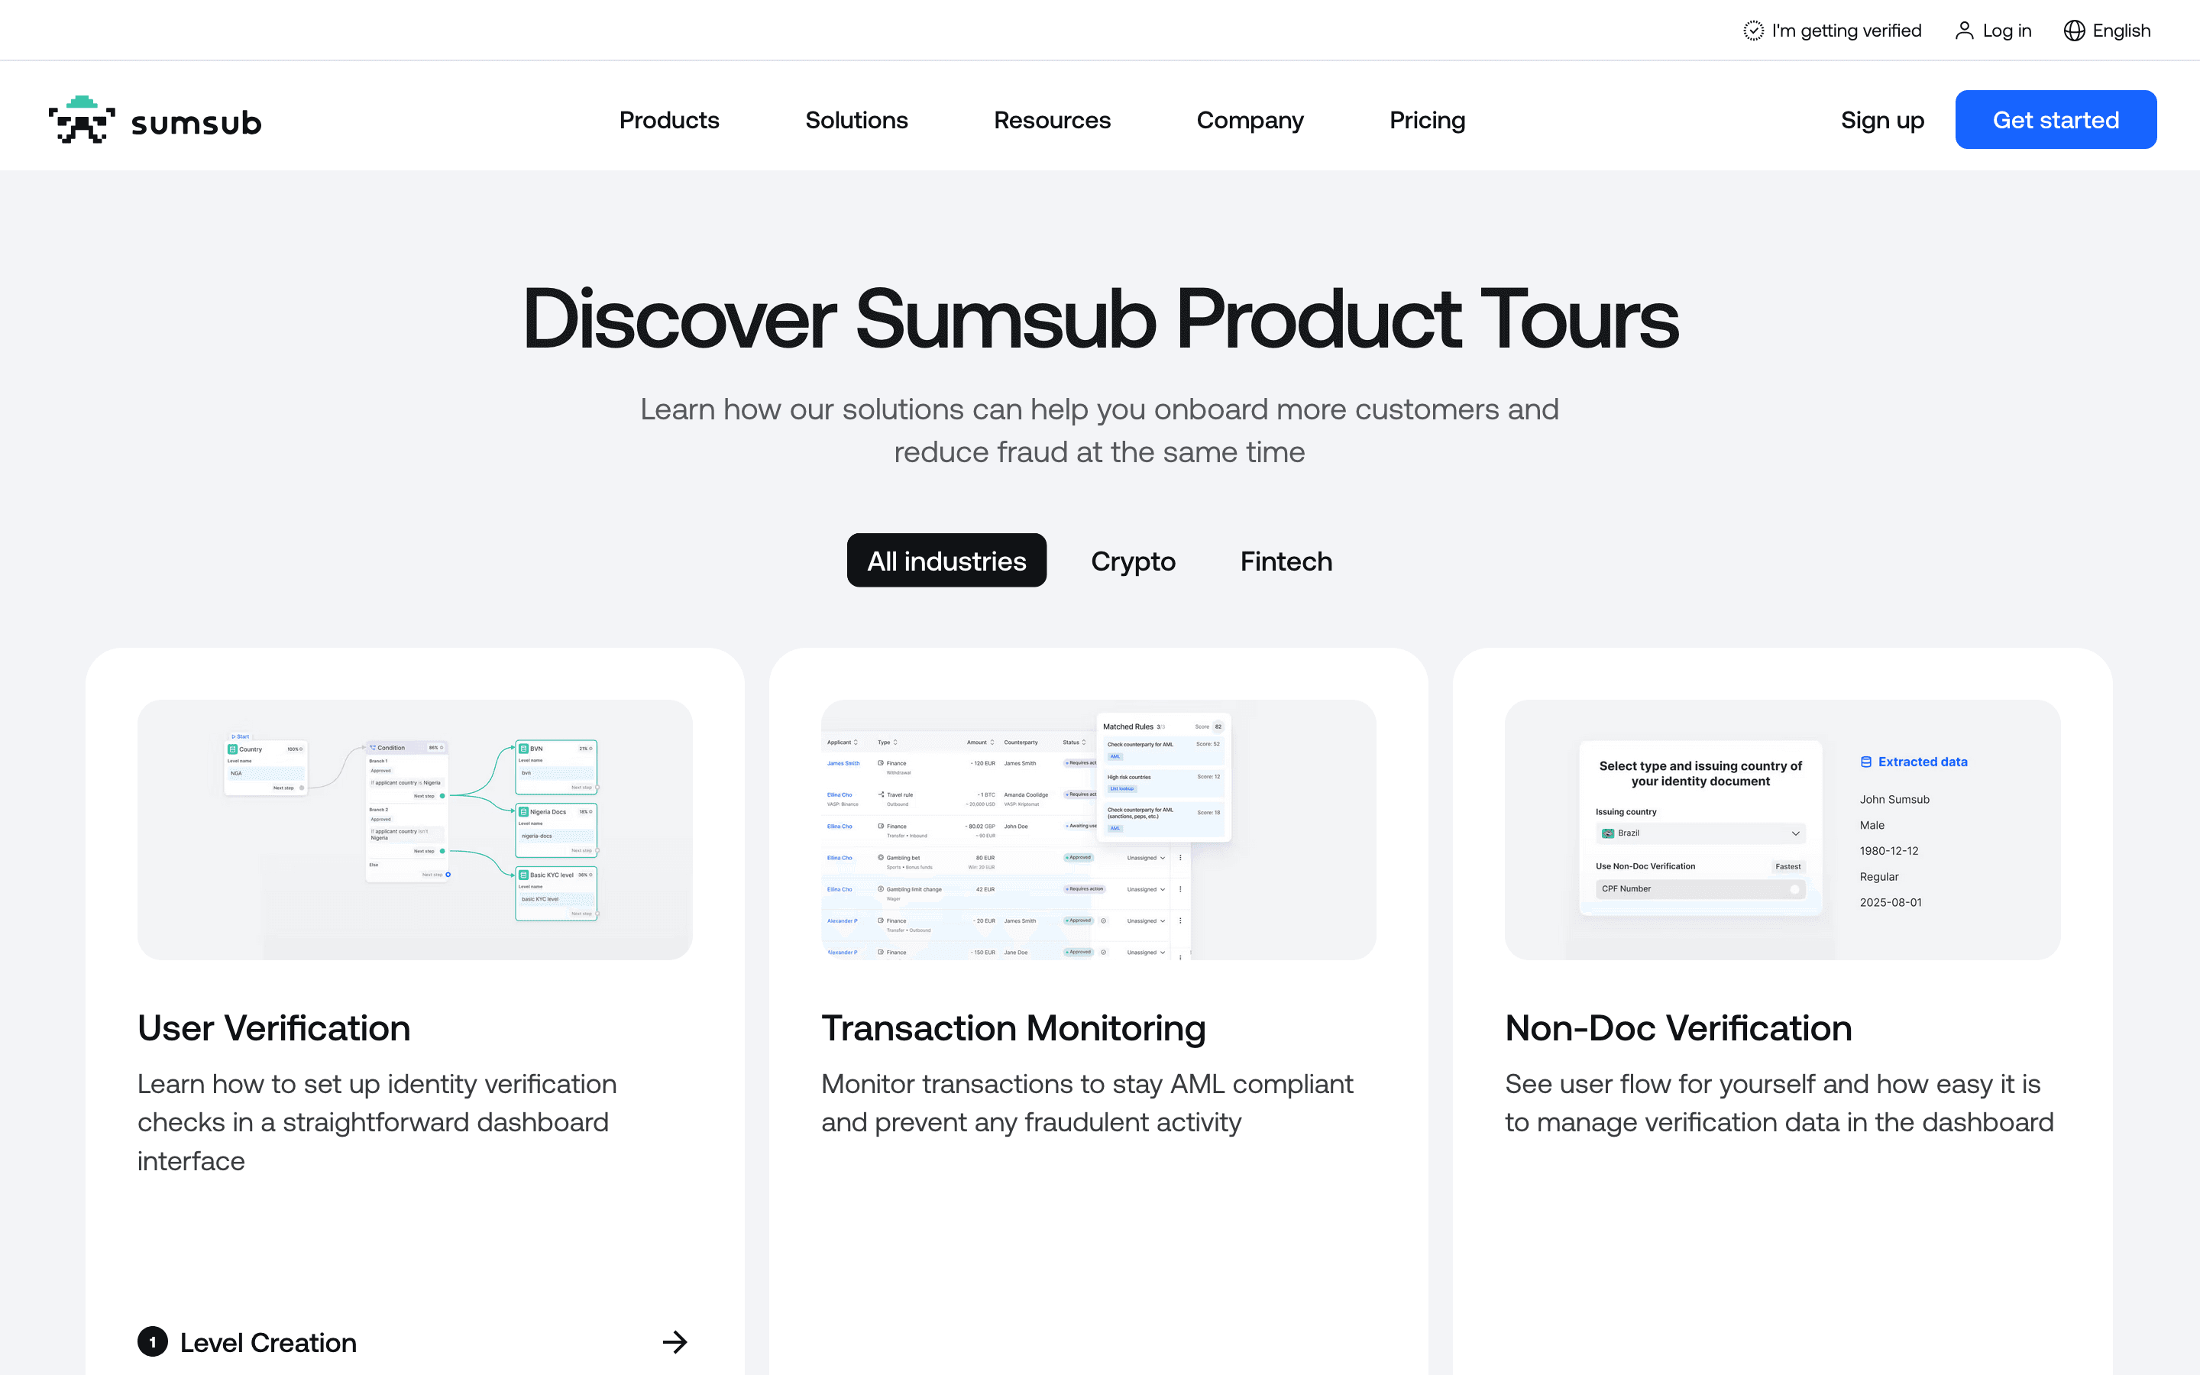Click the user profile icon beside Log in

pos(1964,31)
